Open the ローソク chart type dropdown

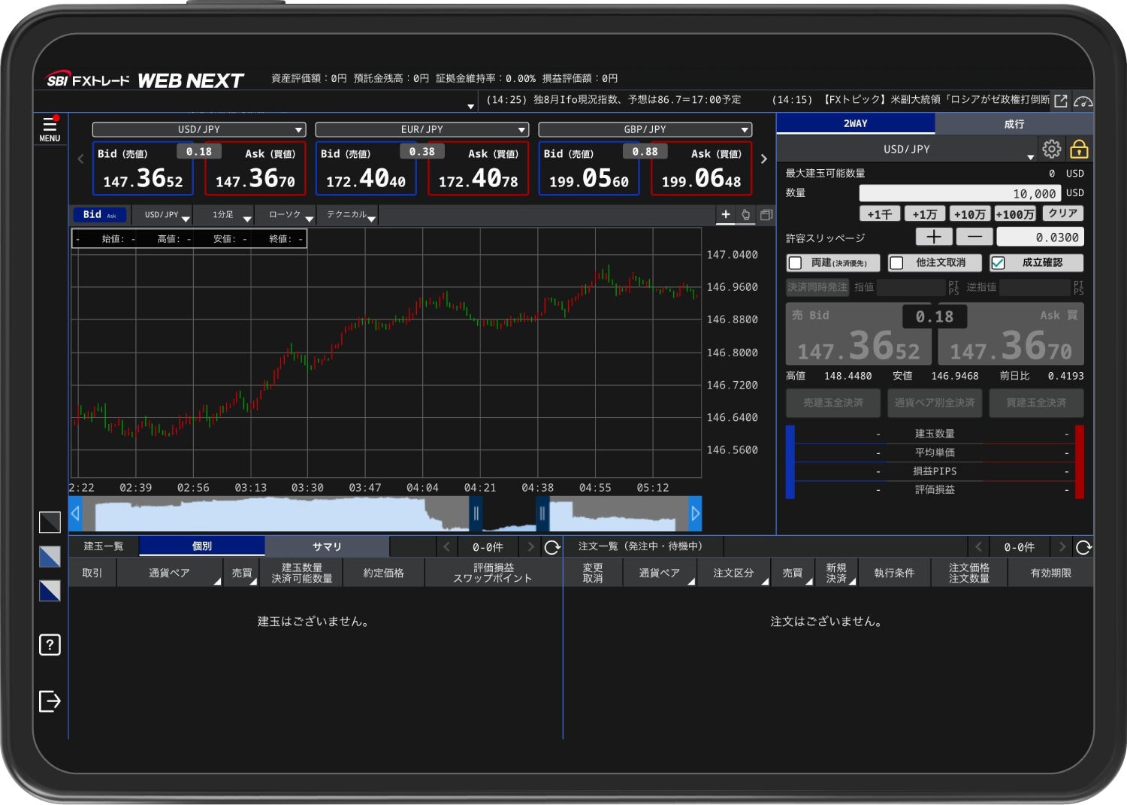point(285,215)
